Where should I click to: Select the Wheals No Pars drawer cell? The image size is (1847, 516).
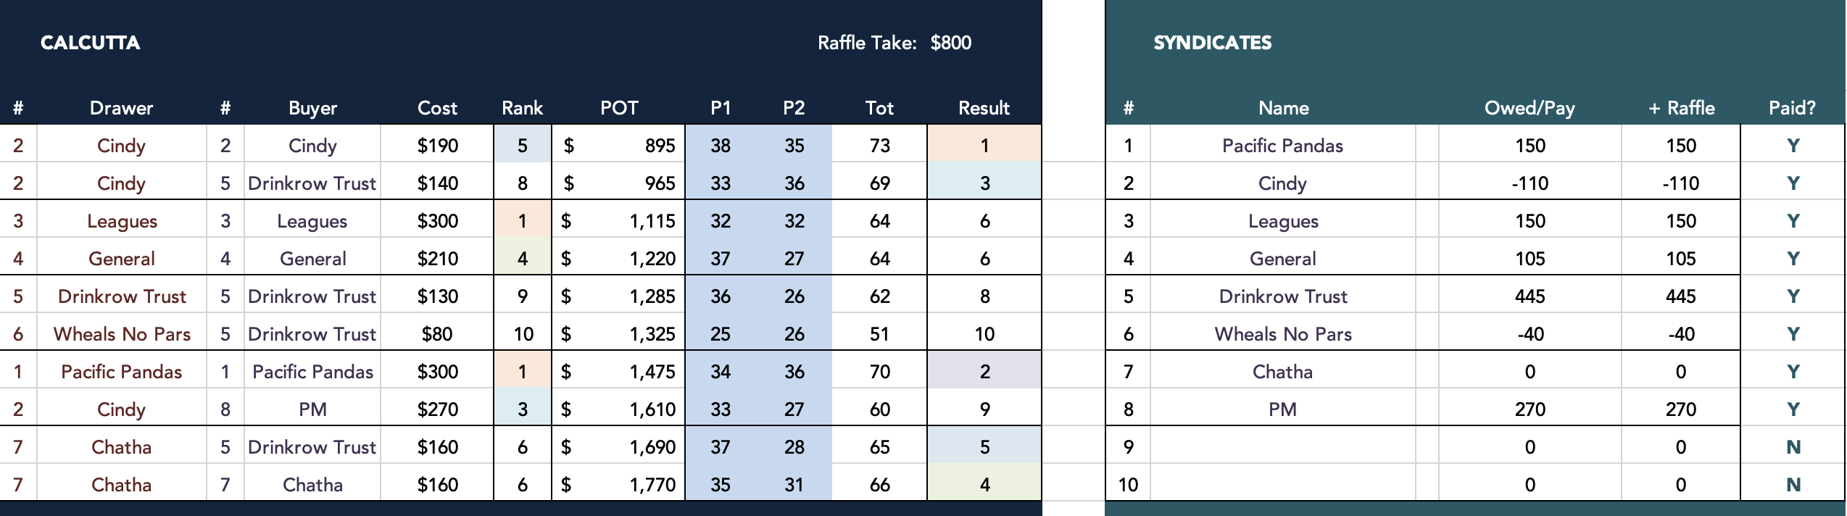[121, 334]
